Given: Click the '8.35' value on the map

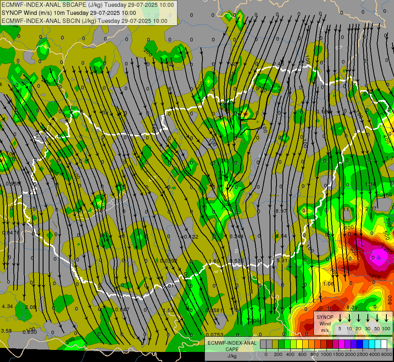Looking at the screenshot, I should click(x=352, y=307).
